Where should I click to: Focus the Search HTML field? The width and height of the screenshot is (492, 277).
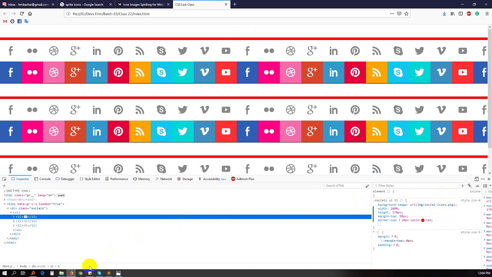pos(342,186)
